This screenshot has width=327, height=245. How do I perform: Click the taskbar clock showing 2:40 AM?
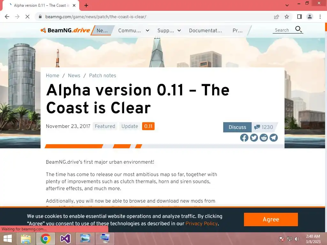tap(313, 239)
